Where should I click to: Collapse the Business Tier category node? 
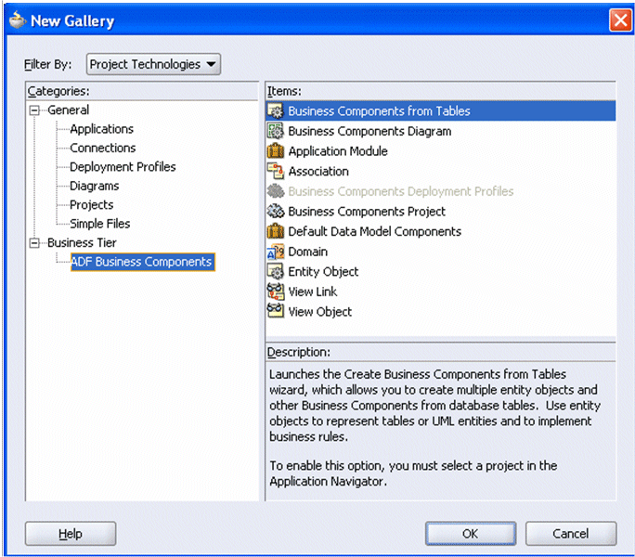[35, 242]
